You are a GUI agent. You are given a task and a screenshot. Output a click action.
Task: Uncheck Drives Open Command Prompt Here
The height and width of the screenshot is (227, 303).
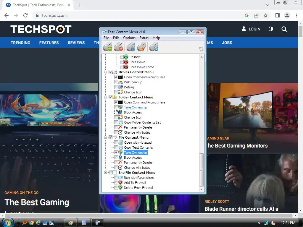point(116,77)
